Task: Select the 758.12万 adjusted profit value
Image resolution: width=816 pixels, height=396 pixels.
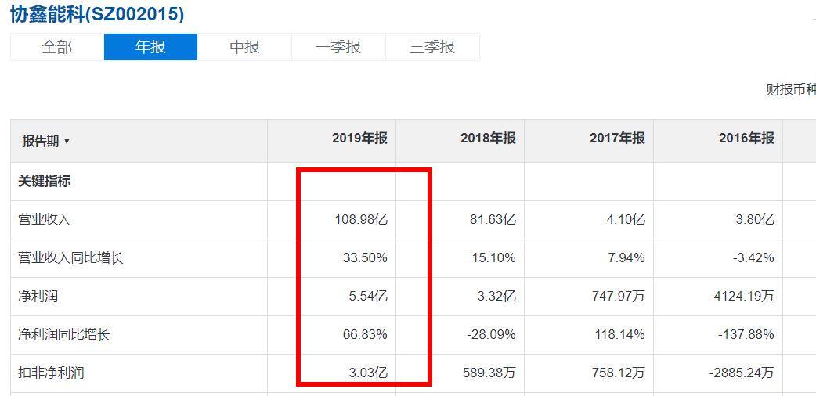Action: [619, 373]
